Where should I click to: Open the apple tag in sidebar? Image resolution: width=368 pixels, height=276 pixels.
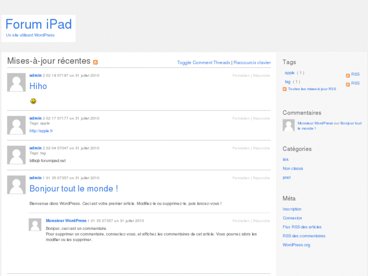click(290, 73)
